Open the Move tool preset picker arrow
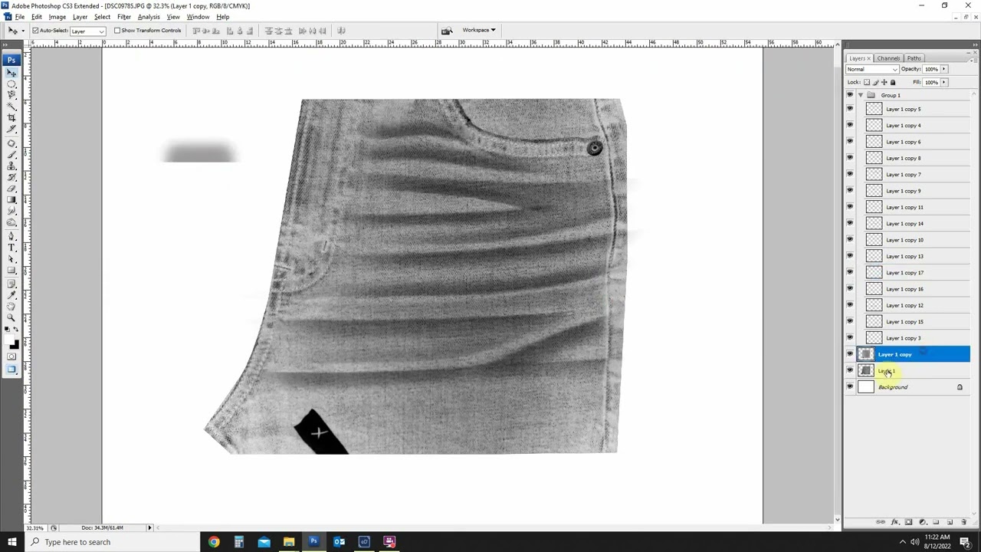Screen dimensions: 981x552 pos(23,31)
